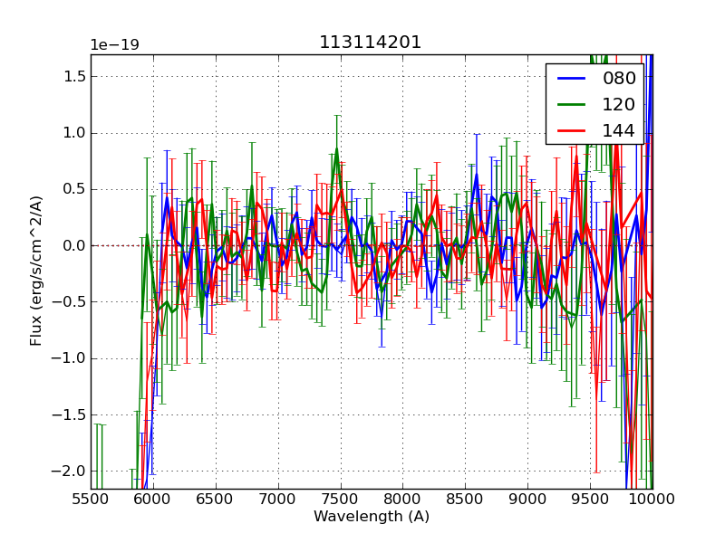Click the blue line swatch in legend
725x543 pixels.
point(571,79)
